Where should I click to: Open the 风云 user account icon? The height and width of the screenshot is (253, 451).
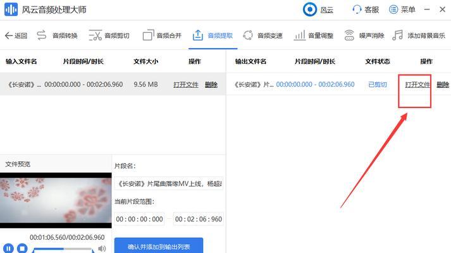click(x=310, y=9)
